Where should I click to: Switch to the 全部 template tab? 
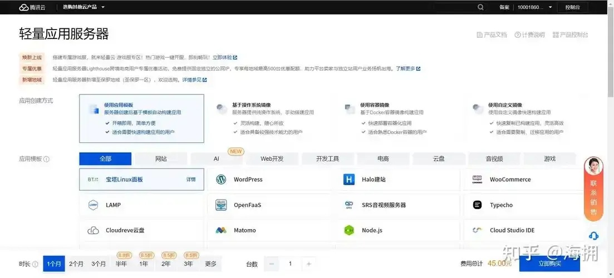click(105, 159)
